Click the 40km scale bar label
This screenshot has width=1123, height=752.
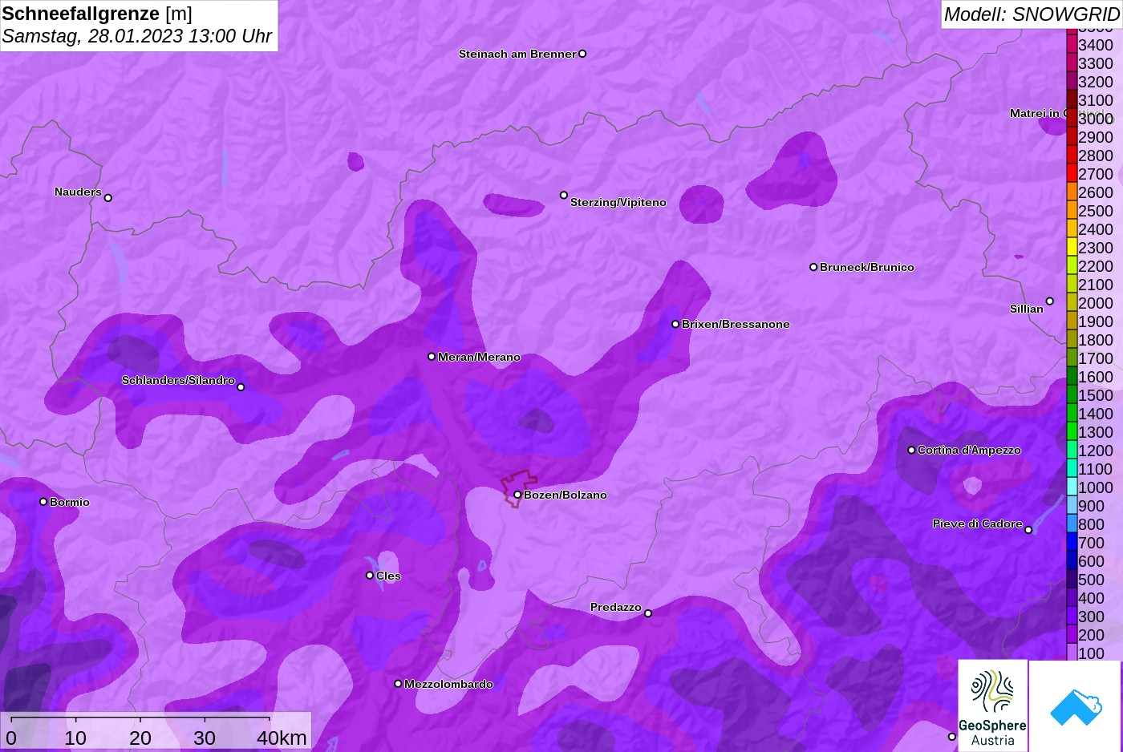click(282, 738)
